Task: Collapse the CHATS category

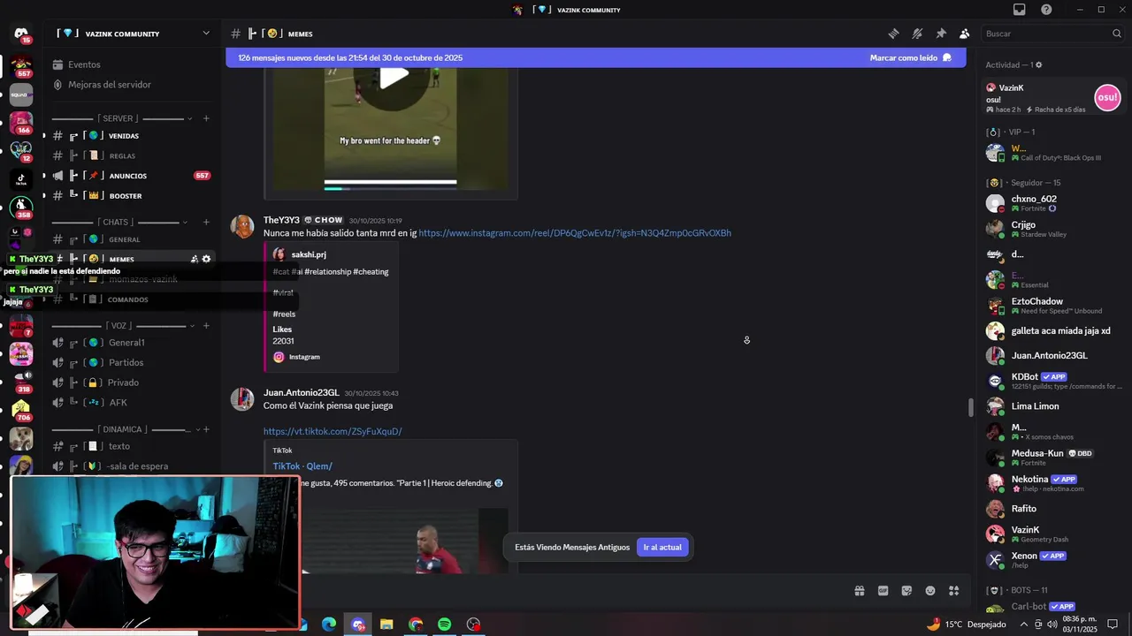Action: pos(121,222)
